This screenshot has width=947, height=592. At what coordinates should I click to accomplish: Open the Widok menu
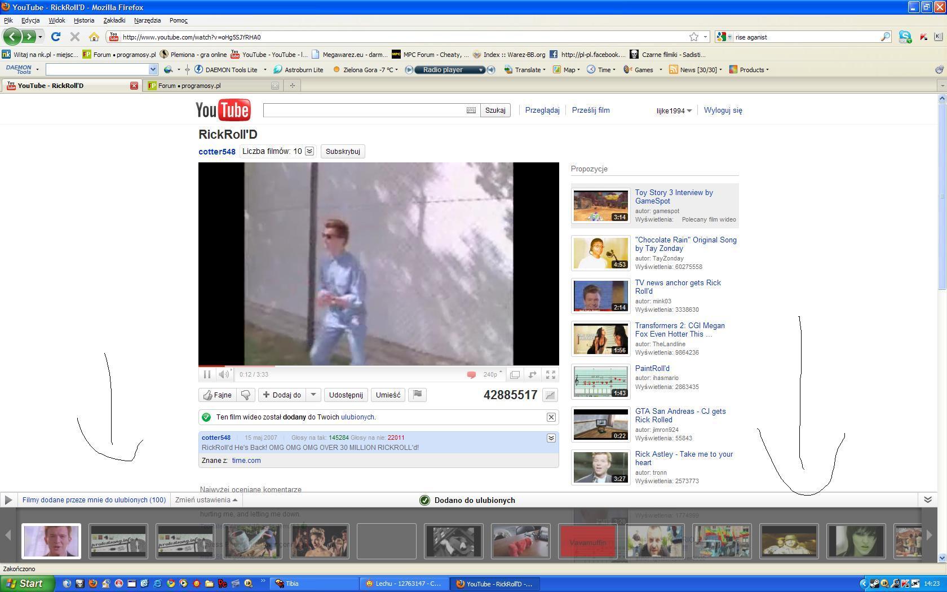(x=56, y=20)
